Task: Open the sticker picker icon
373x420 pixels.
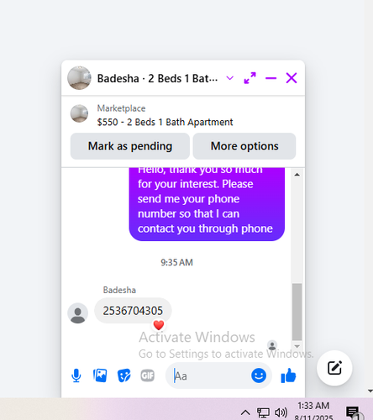Action: pyautogui.click(x=123, y=375)
